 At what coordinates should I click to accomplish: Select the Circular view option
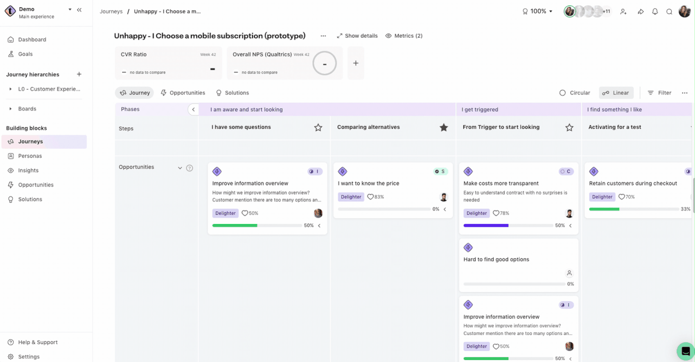[x=574, y=93]
